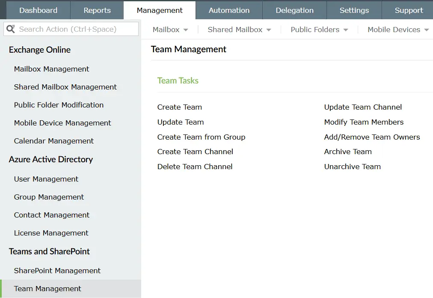Open the Mailbox dropdown menu

(170, 30)
